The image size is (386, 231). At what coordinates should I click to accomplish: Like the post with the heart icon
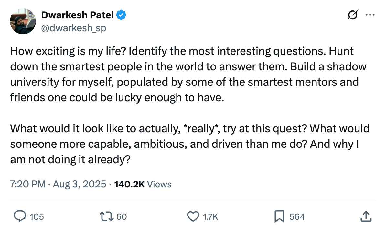pyautogui.click(x=193, y=216)
